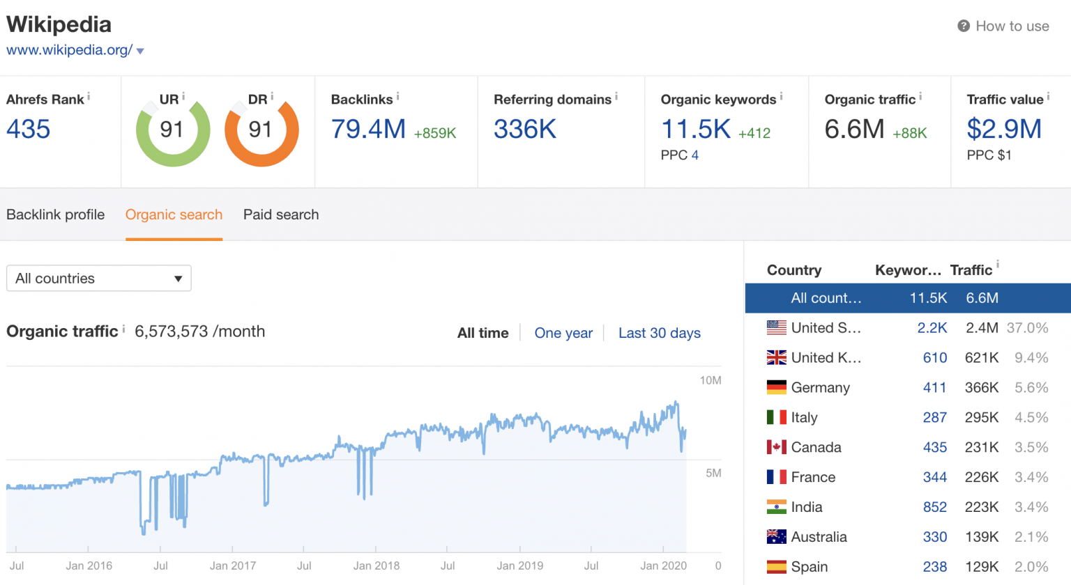
Task: Open the 2.2K United States keywords link
Action: tap(933, 327)
